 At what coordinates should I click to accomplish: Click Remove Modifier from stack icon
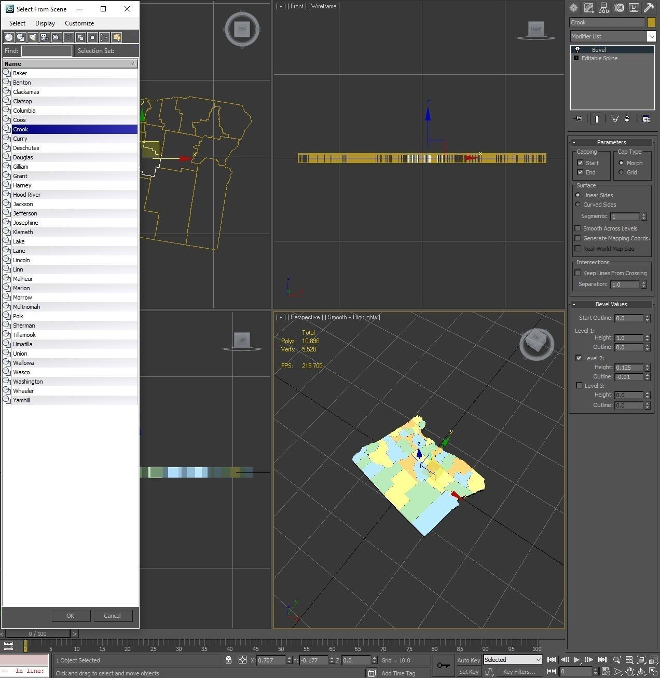(627, 119)
